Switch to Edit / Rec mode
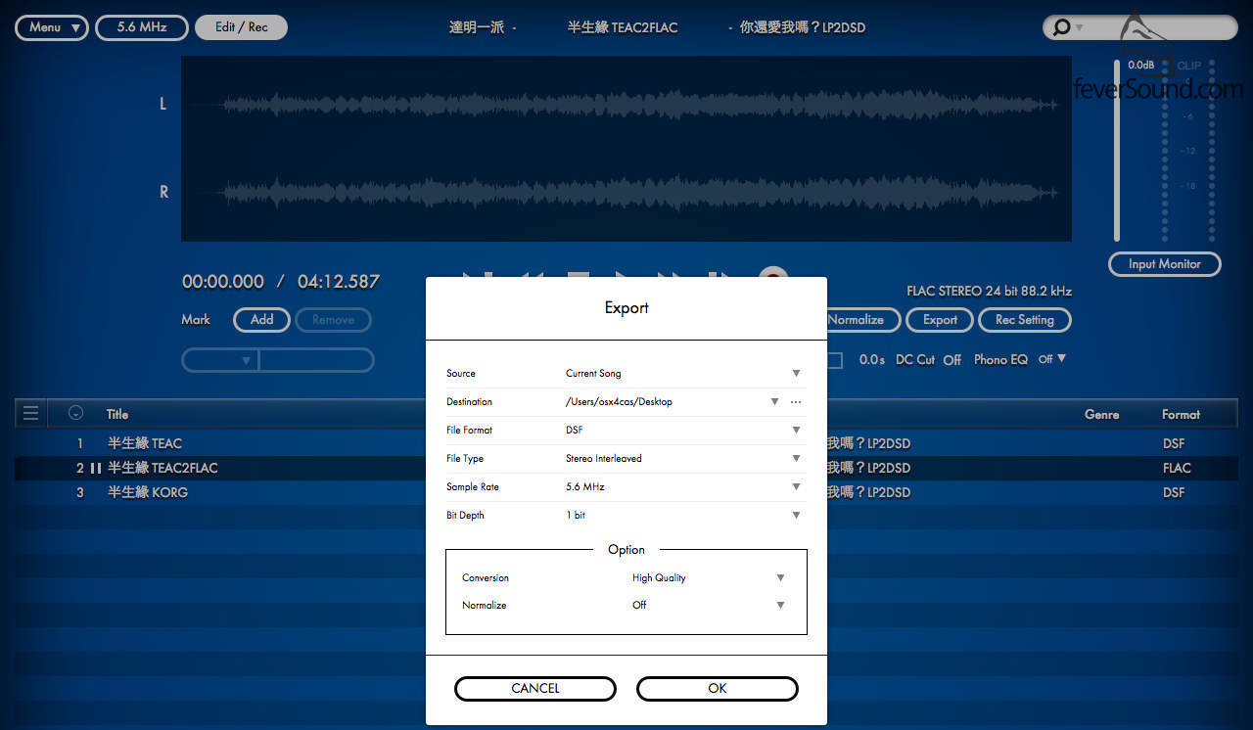This screenshot has height=730, width=1253. point(241,27)
